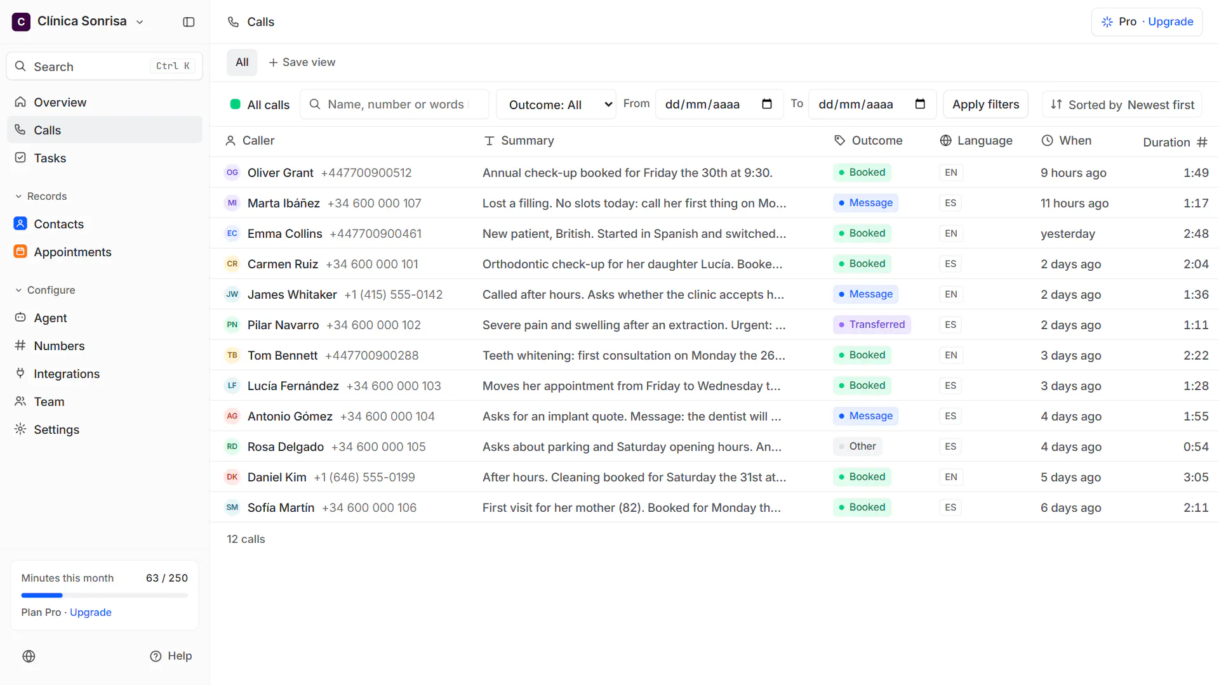Screen dimensions: 1219x685
Task: Select the All view tab
Action: pyautogui.click(x=242, y=62)
